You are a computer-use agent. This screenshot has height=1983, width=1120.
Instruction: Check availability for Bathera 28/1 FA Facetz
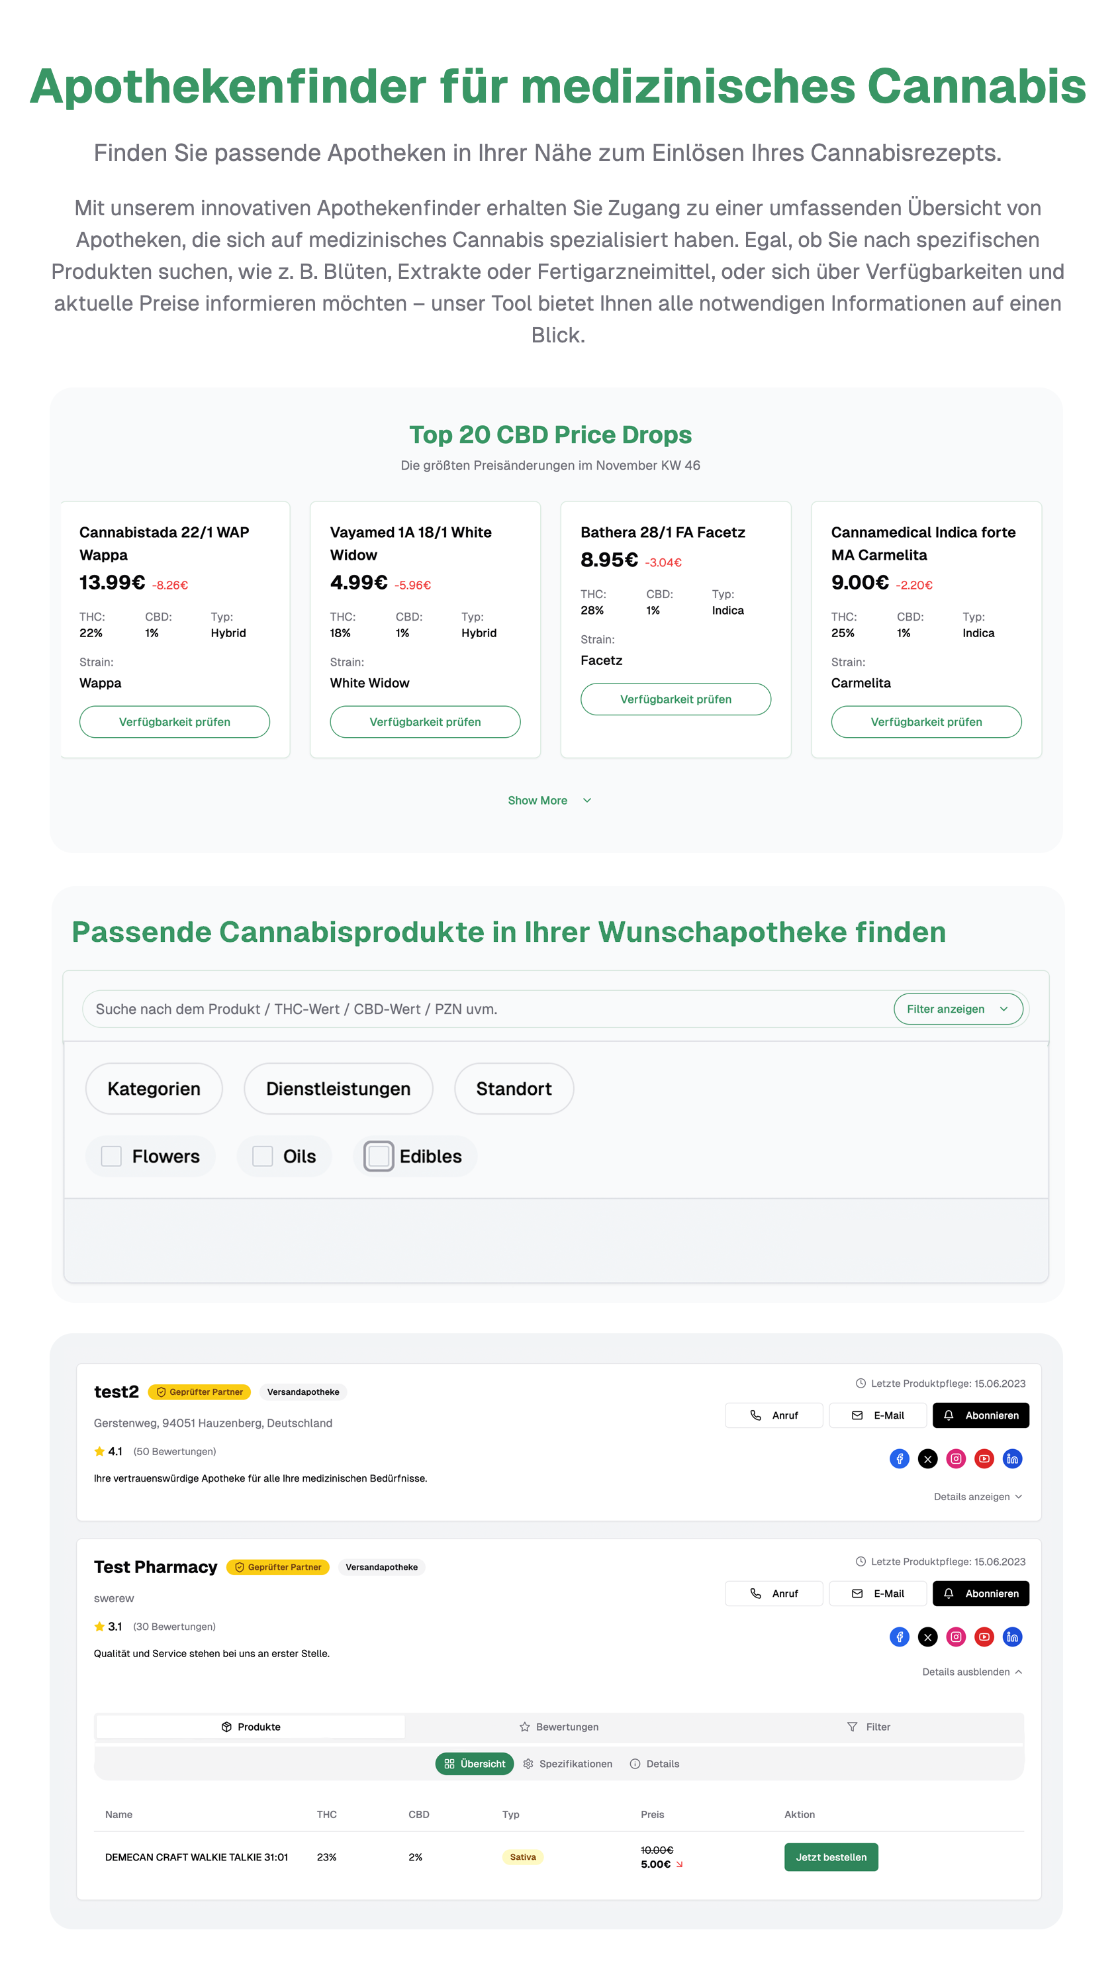(675, 699)
